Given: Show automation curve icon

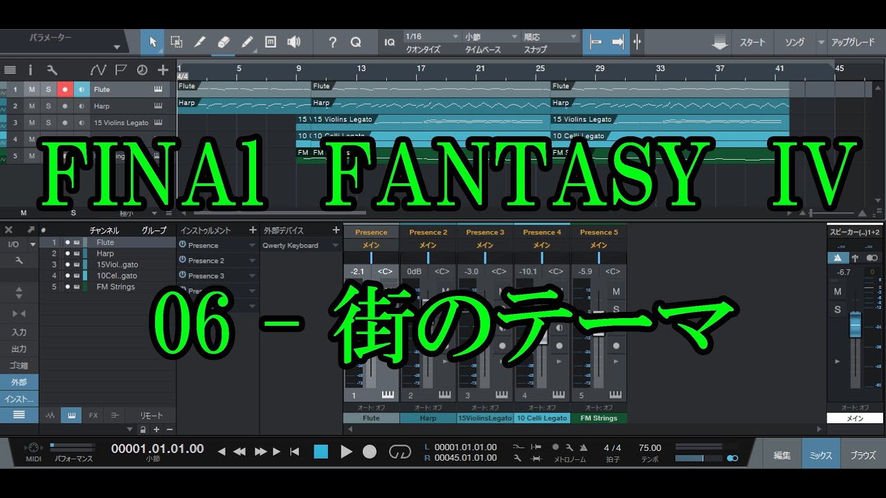Looking at the screenshot, I should pyautogui.click(x=98, y=70).
